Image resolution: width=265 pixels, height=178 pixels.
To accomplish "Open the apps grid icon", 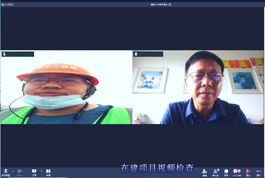I will (x=48, y=172).
